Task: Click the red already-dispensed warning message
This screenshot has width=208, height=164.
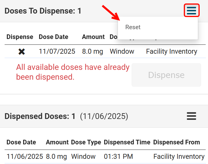Action: click(73, 72)
